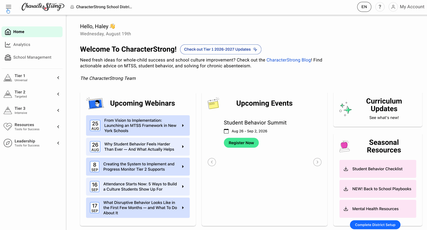Click the 8 SEP date badge
The height and width of the screenshot is (230, 427).
tap(95, 167)
